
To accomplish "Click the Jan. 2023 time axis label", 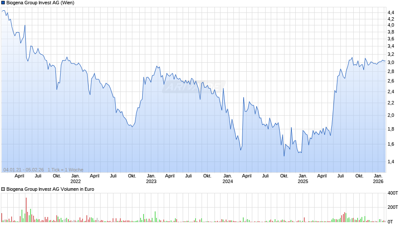I will [x=151, y=179].
